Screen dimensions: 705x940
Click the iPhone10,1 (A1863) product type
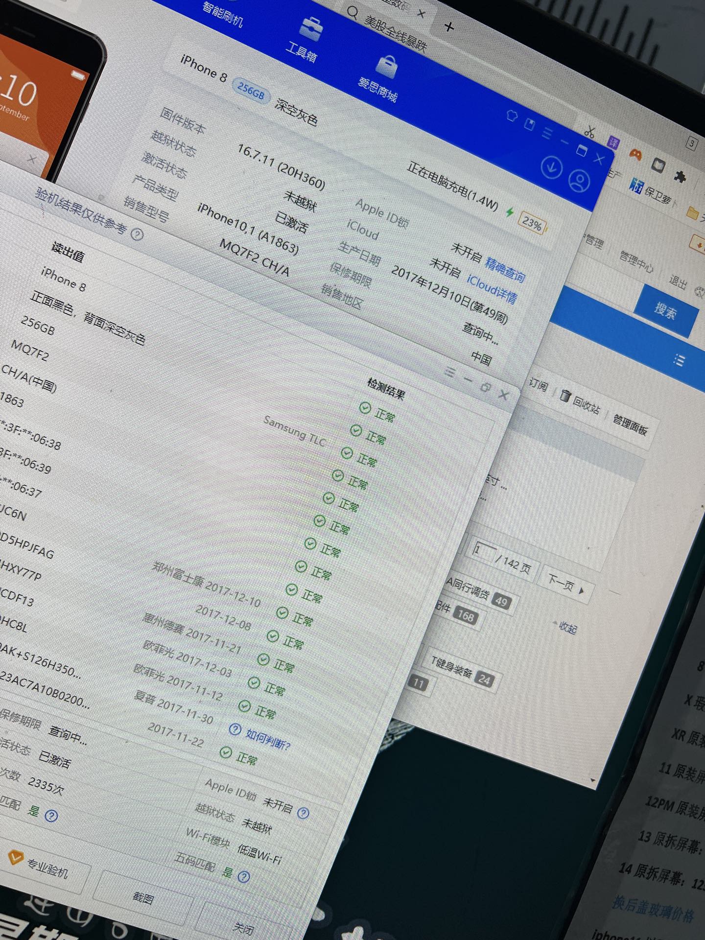(x=248, y=228)
